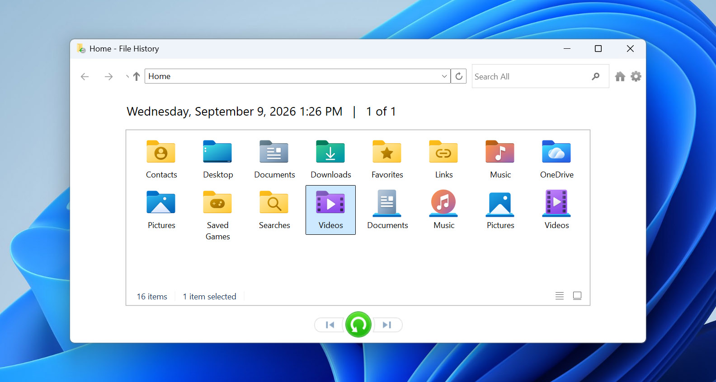The image size is (716, 382).
Task: Refresh the current Home view
Action: point(459,76)
